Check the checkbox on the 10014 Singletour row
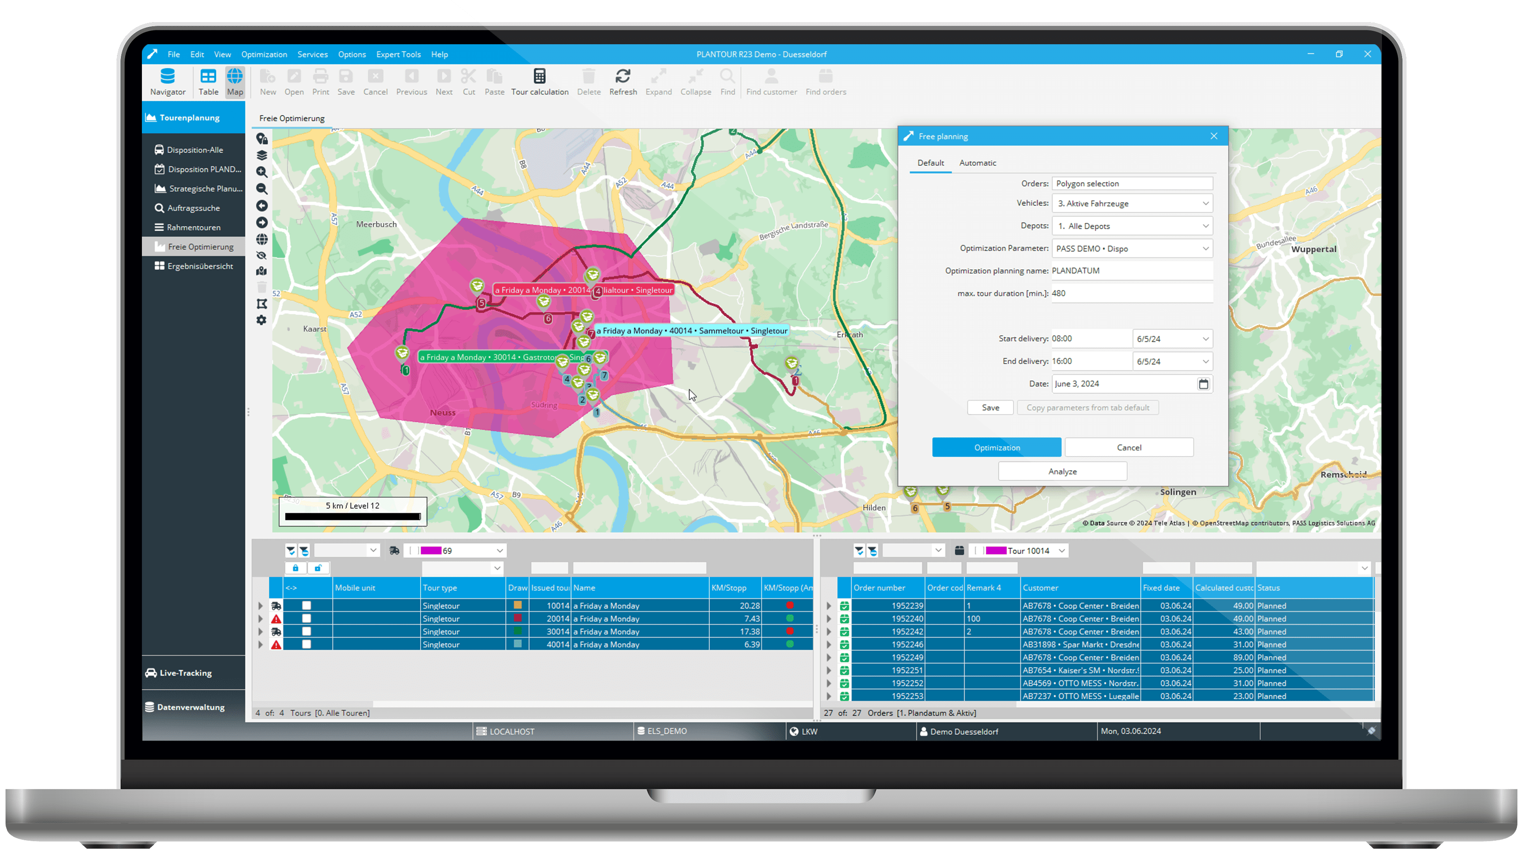Screen dimensions: 1528x866 (x=307, y=605)
